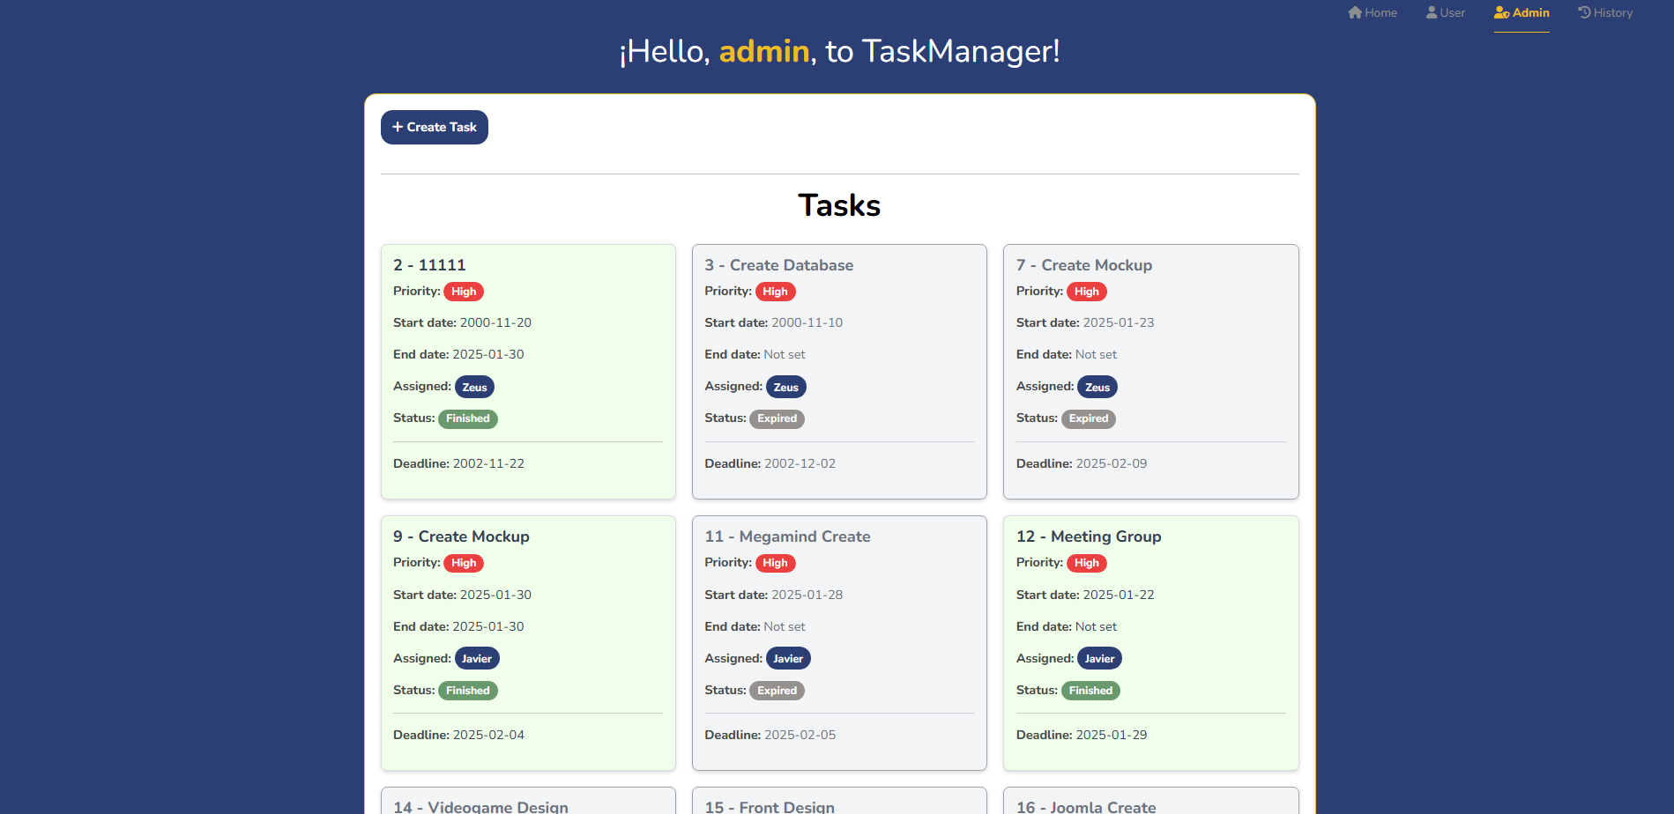
Task: Open the 15 - Front Design card
Action: point(770,806)
